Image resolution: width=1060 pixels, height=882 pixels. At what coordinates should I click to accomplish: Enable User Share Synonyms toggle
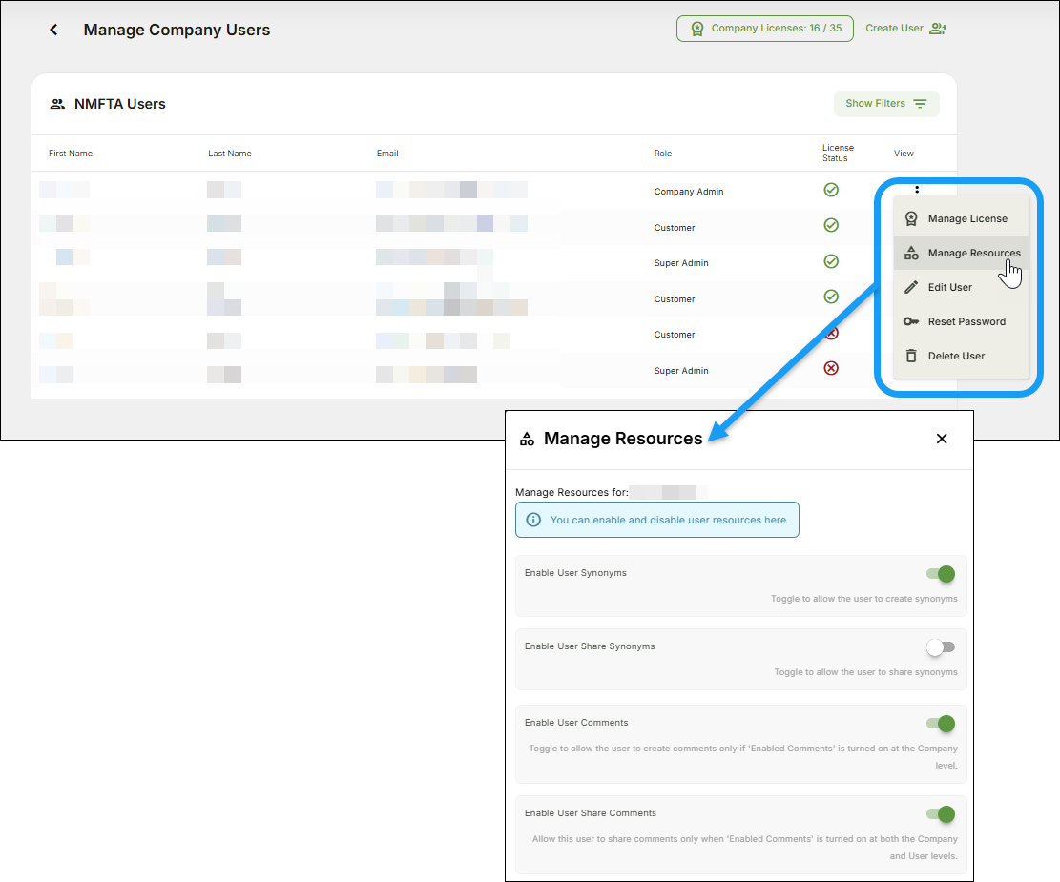(940, 646)
